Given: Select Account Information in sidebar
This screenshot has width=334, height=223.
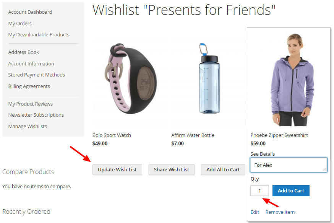Looking at the screenshot, I should tap(31, 63).
